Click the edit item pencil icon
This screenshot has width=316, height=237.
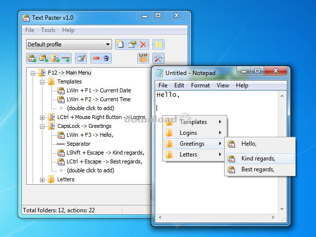tap(81, 59)
